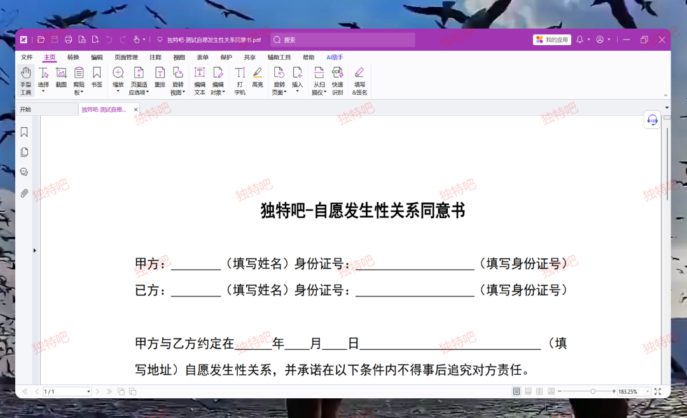Open the AI assistant floating icon
687x418 pixels.
coord(652,120)
